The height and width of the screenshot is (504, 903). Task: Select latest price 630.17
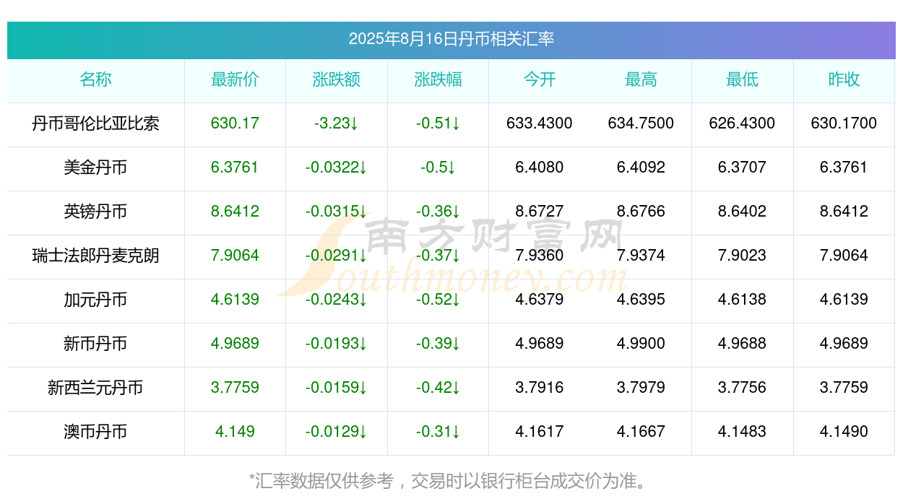tap(236, 123)
